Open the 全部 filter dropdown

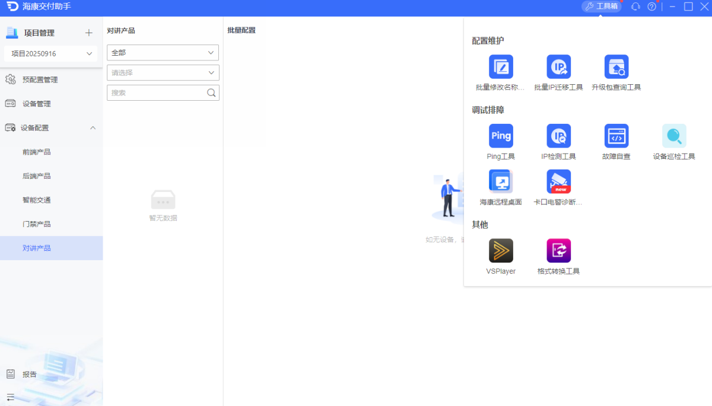pos(163,53)
